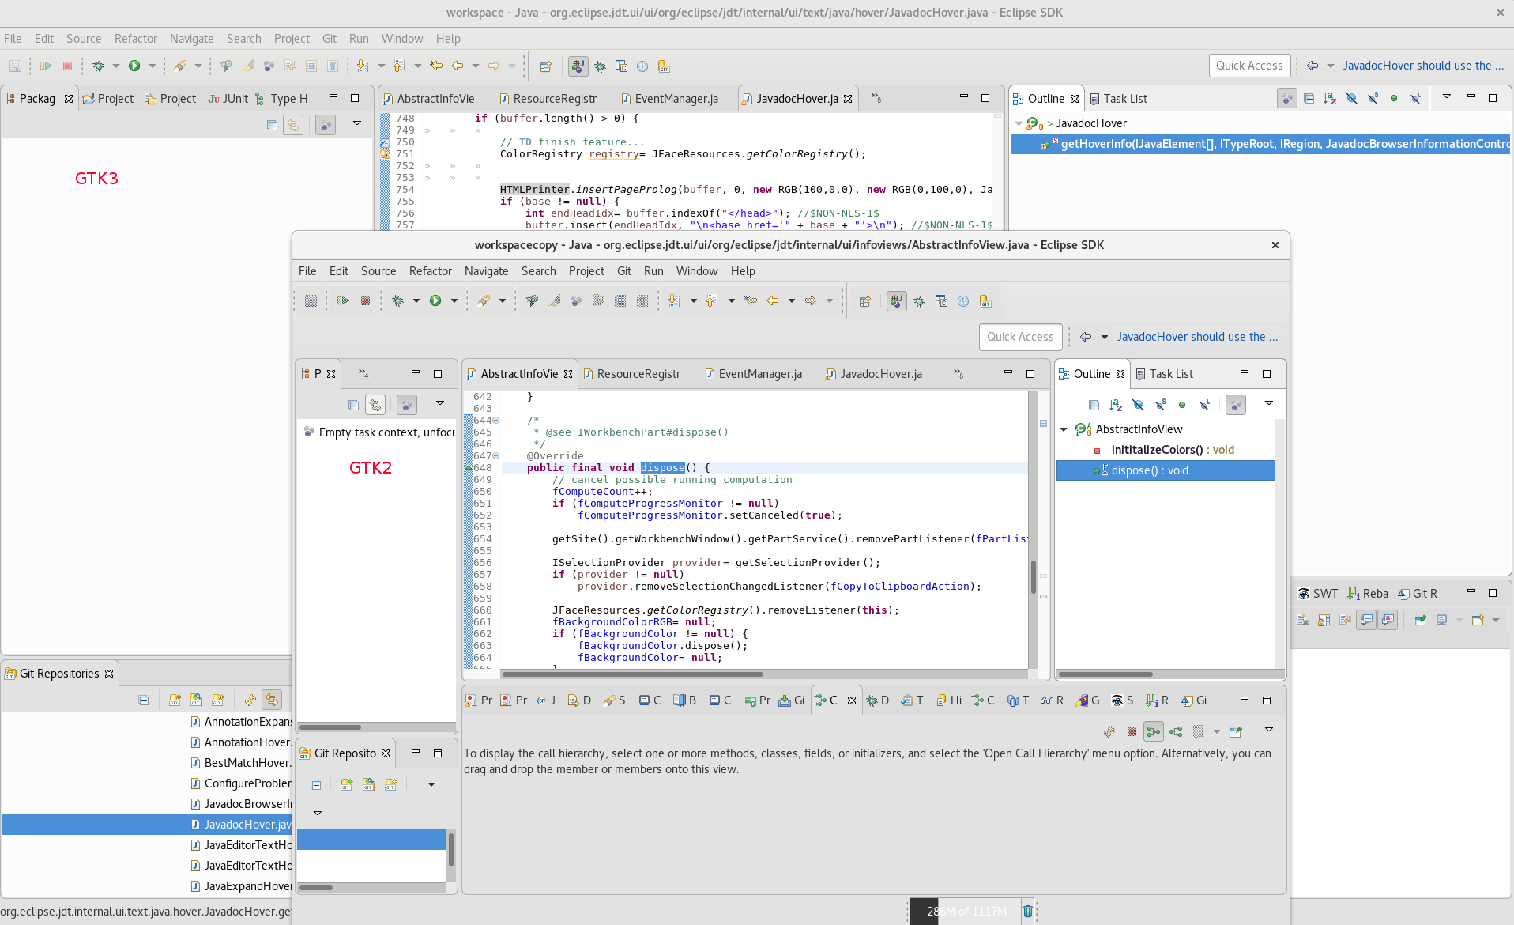Viewport: 1514px width, 925px height.
Task: Open the 'JavadocHover should use the' task link
Action: (1197, 337)
